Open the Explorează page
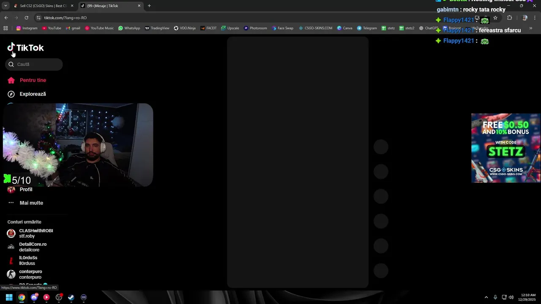Screen dimensions: 541x304 [x=27, y=94]
